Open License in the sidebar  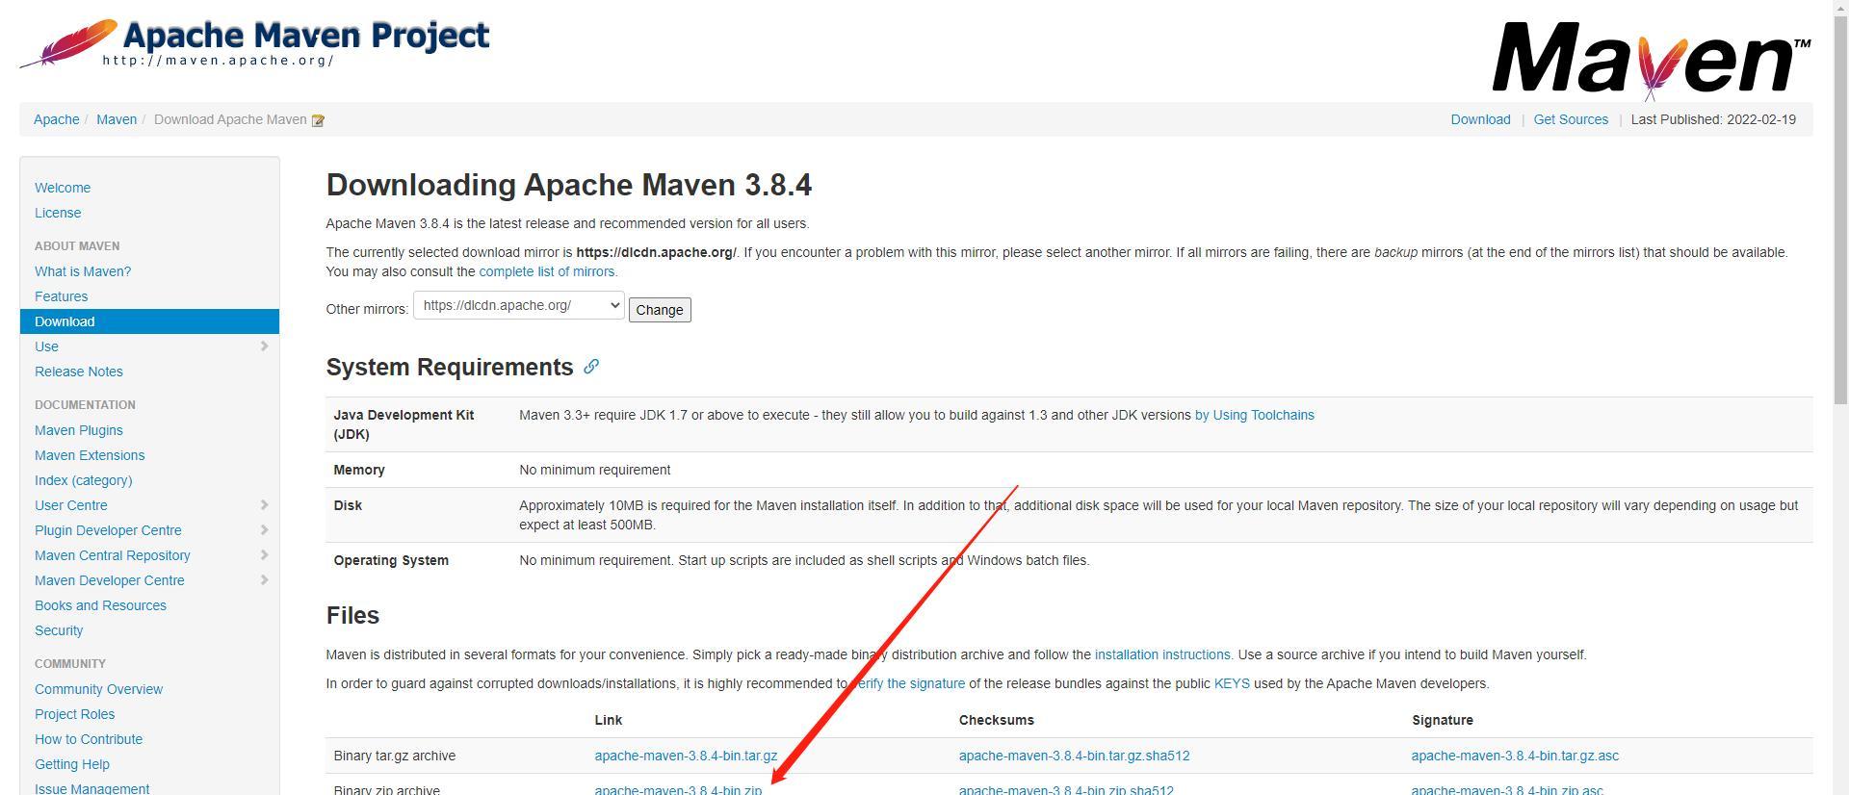pos(58,213)
